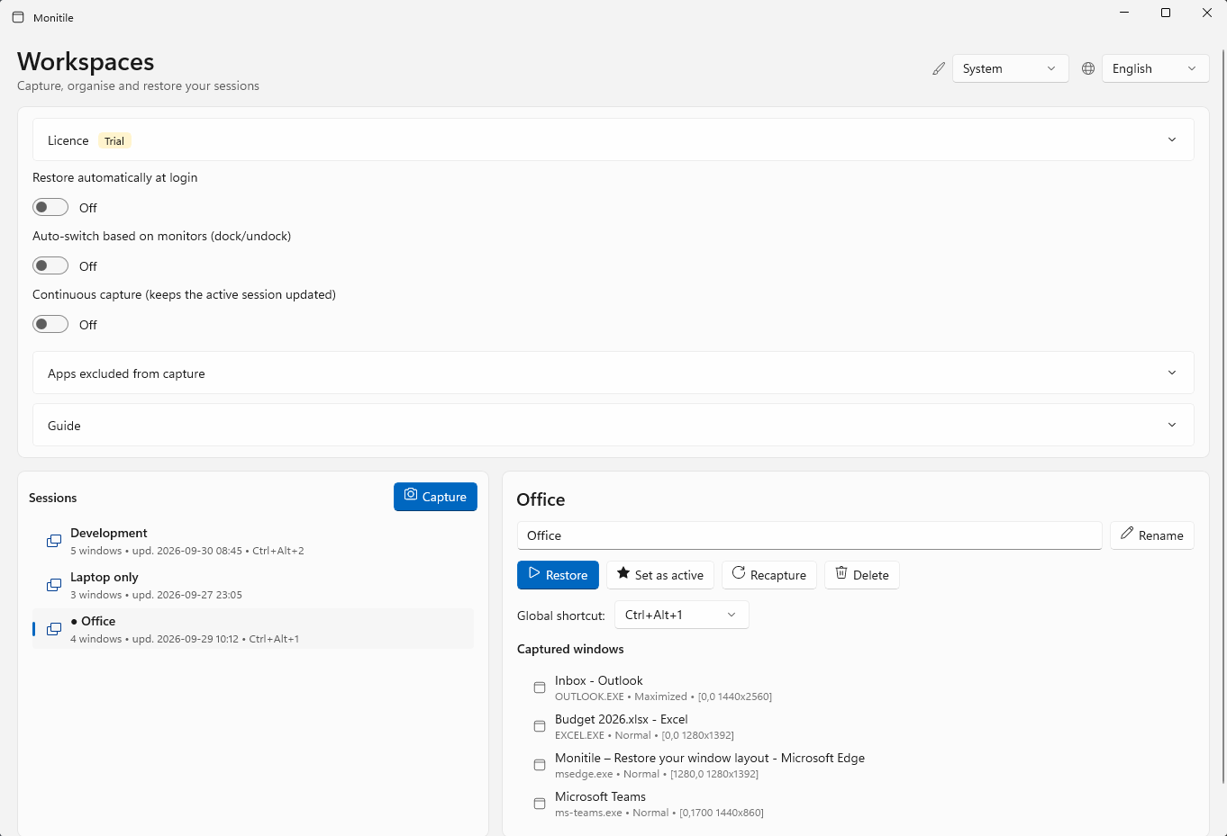
Task: Select the Microsoft Teams captured window
Action: [856, 804]
